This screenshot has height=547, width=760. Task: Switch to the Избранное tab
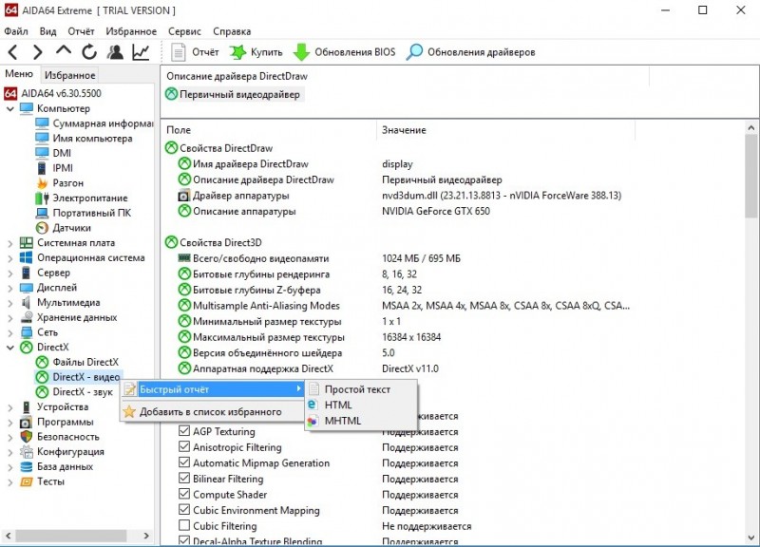(x=69, y=75)
